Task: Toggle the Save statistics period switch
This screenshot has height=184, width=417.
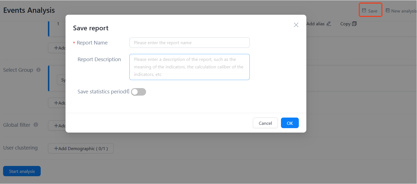Action: tap(139, 92)
